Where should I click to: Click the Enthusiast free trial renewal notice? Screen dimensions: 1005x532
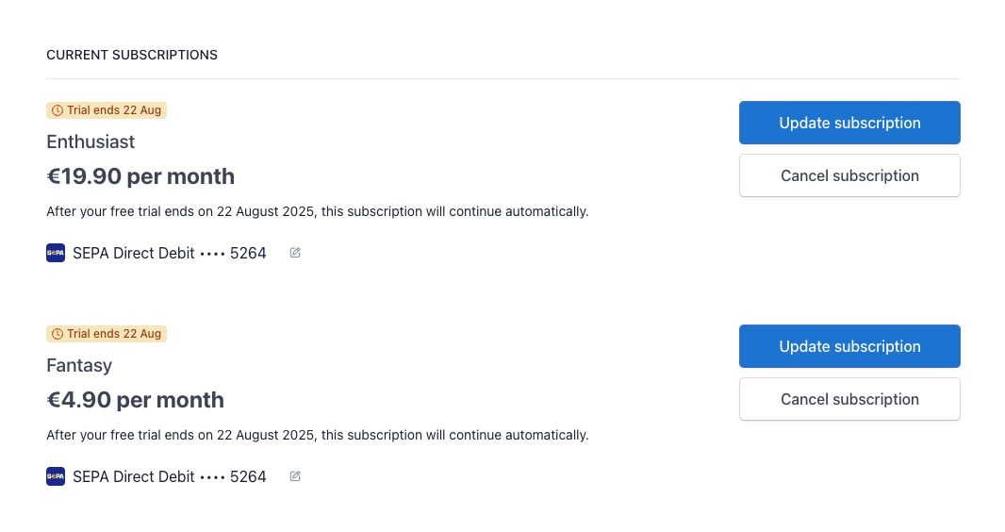[317, 211]
